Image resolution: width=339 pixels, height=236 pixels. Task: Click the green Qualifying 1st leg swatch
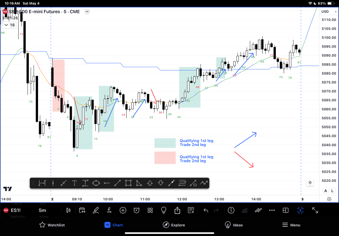(165, 143)
